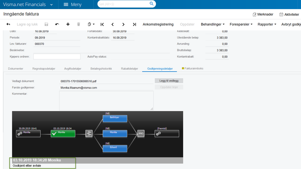Jump to the last record
This screenshot has height=169, width=301.
[134, 24]
